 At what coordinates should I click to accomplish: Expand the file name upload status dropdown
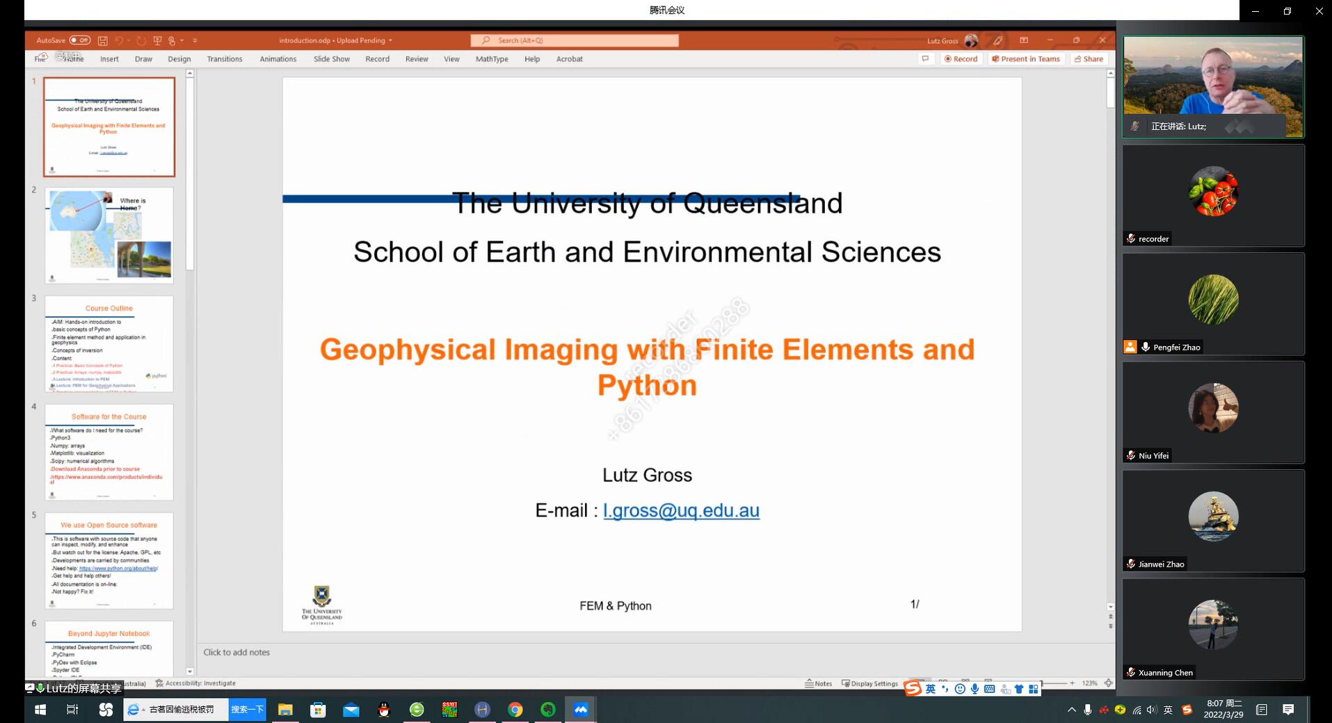(x=390, y=40)
